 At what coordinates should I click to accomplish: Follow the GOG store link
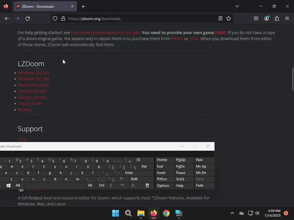tap(194, 39)
